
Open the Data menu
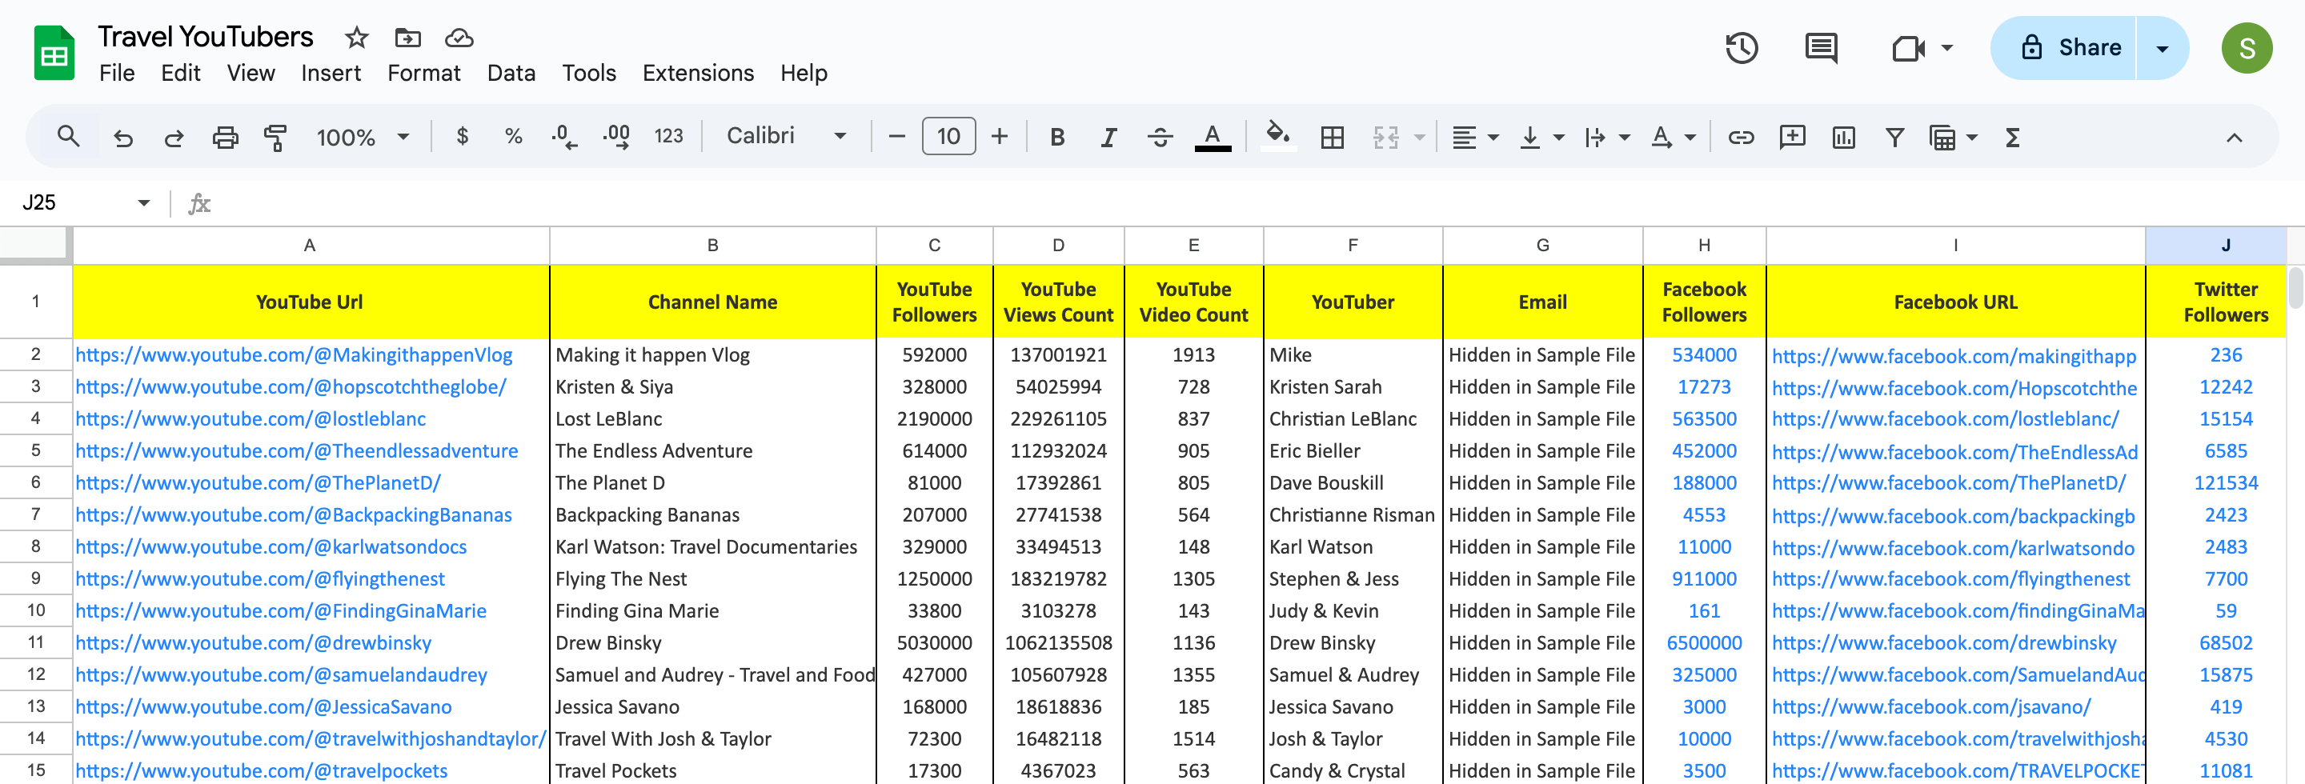point(511,74)
